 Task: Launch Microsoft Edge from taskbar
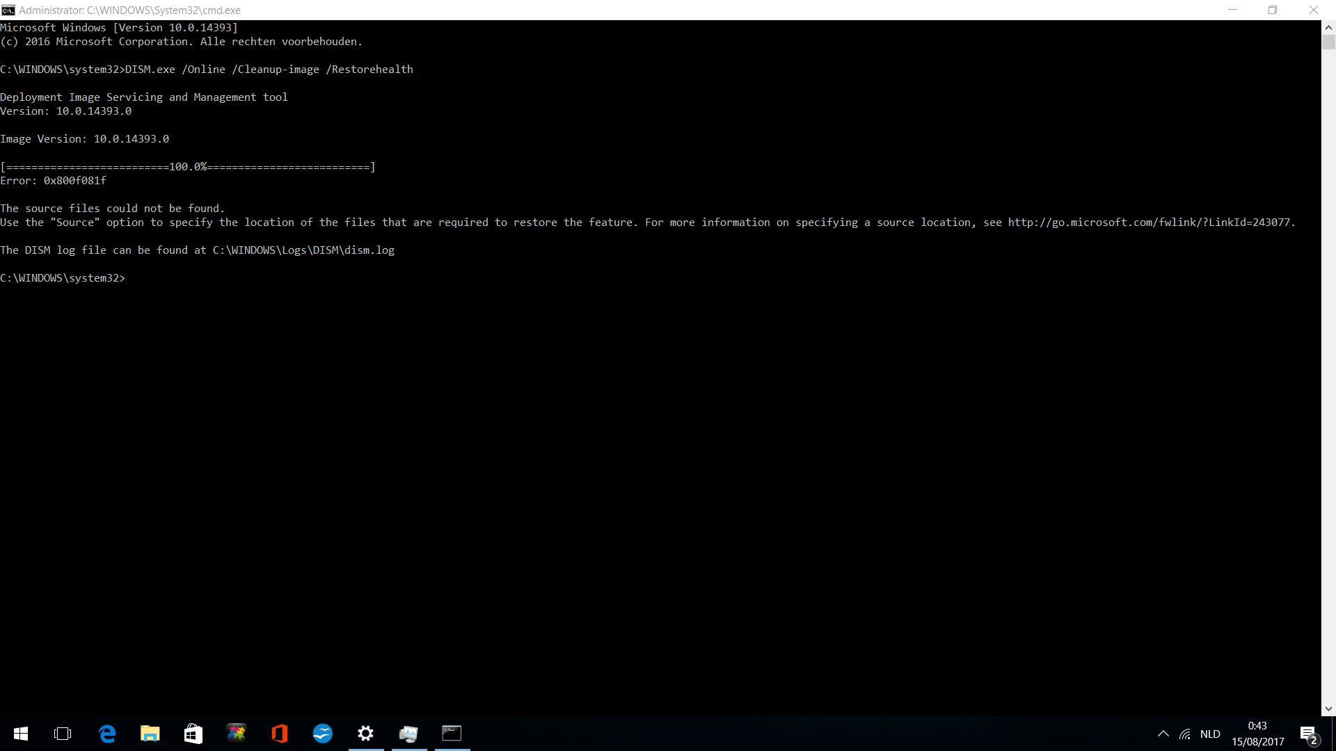click(x=107, y=734)
